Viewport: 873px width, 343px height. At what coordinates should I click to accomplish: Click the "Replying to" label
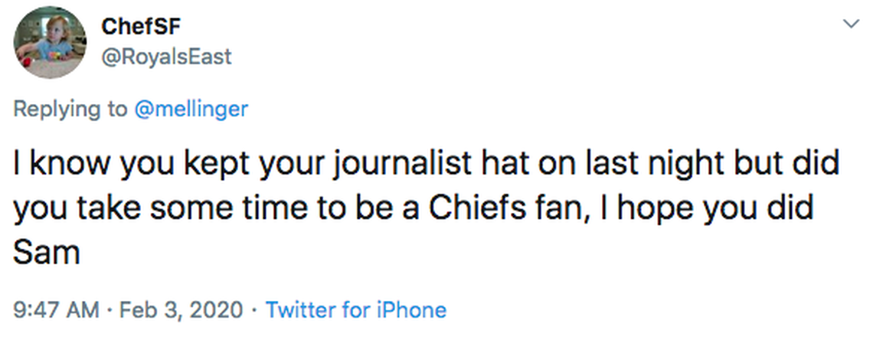(x=70, y=109)
